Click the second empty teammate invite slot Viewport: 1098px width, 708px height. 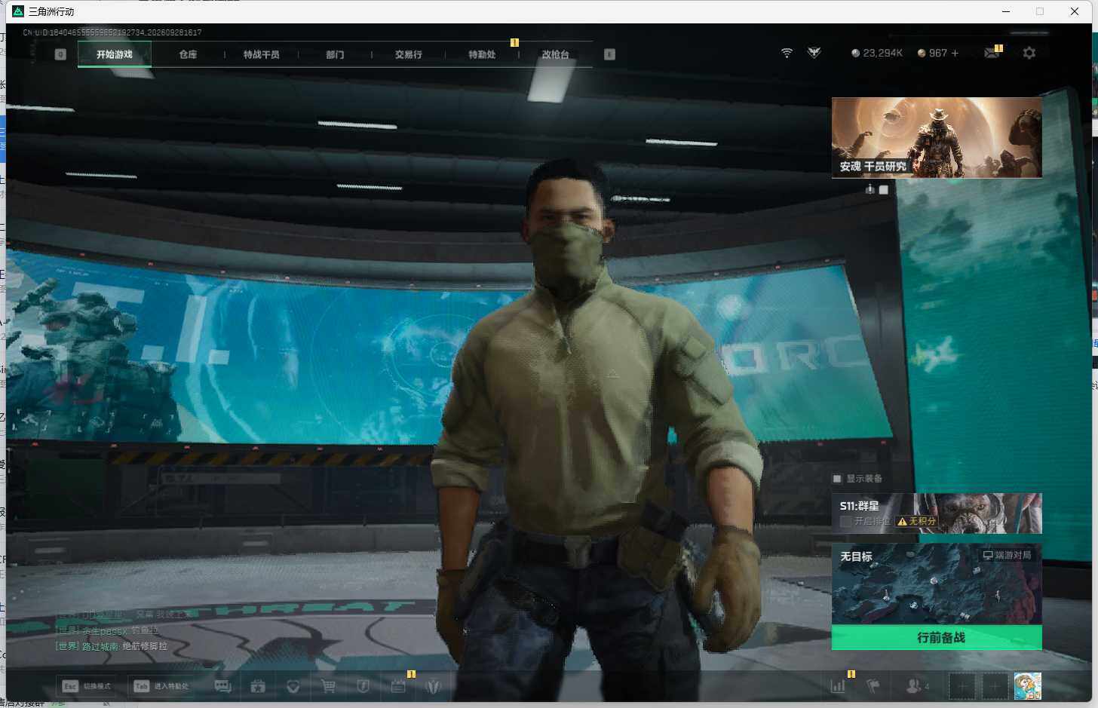[995, 686]
